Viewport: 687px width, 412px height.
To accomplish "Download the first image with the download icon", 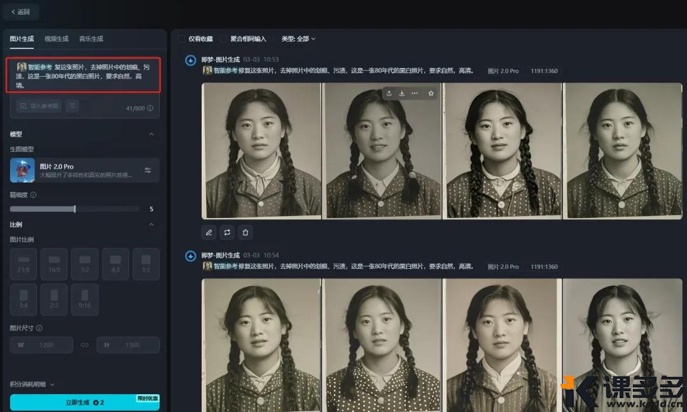I will tap(401, 93).
